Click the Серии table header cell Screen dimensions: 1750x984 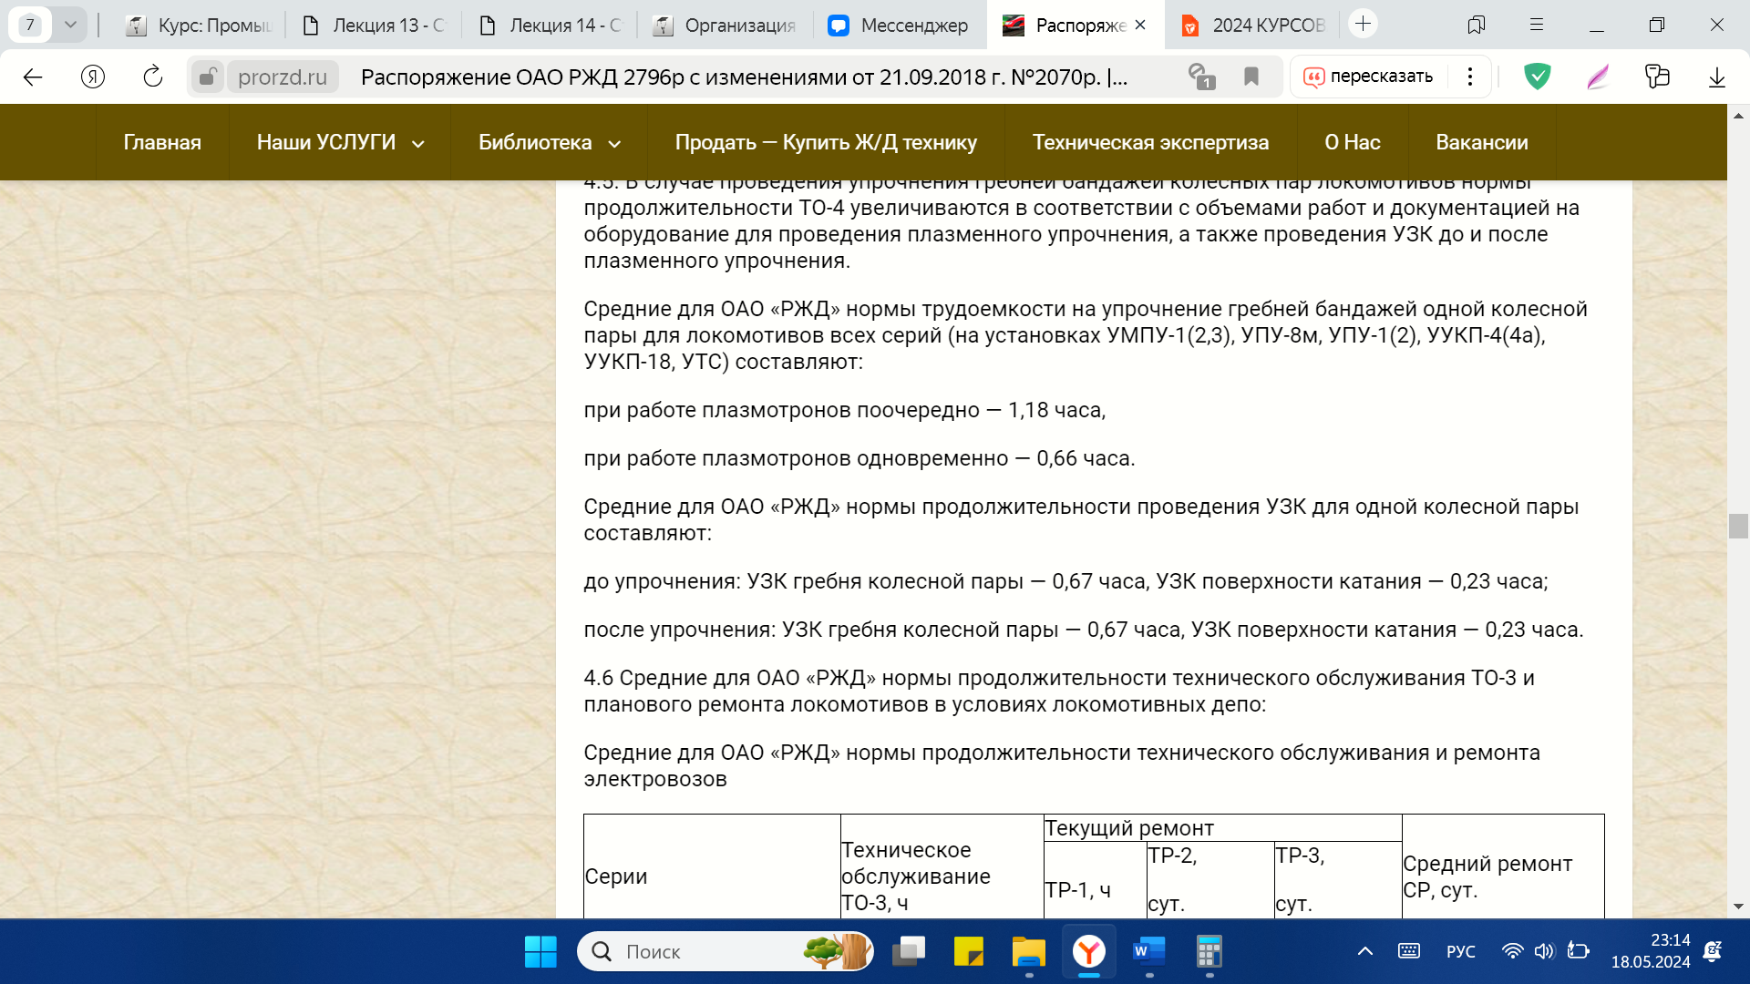pyautogui.click(x=712, y=866)
